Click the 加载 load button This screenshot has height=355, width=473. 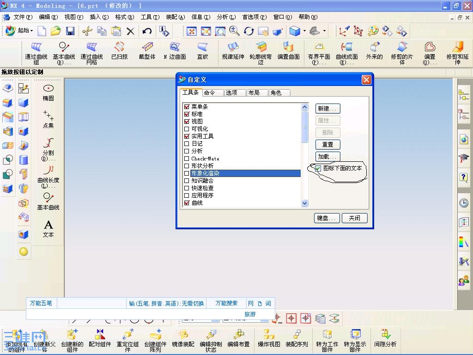(x=327, y=157)
